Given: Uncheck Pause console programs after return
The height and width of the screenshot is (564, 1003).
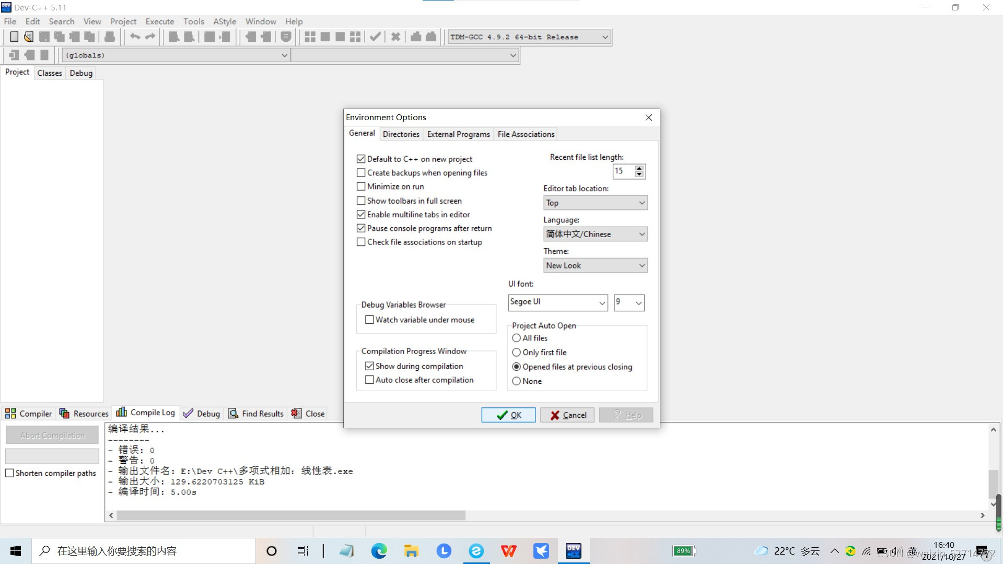Looking at the screenshot, I should (361, 228).
